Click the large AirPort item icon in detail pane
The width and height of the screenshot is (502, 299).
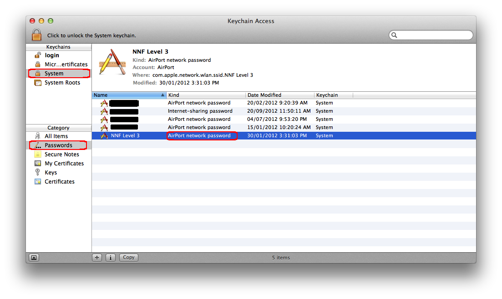112,62
